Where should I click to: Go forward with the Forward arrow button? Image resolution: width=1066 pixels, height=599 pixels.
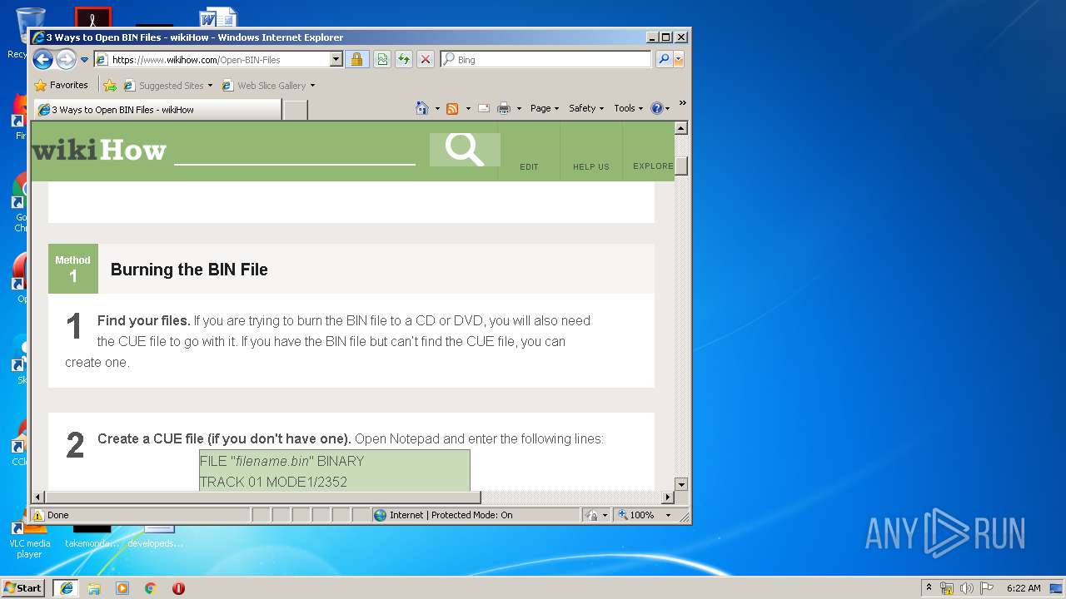(66, 59)
